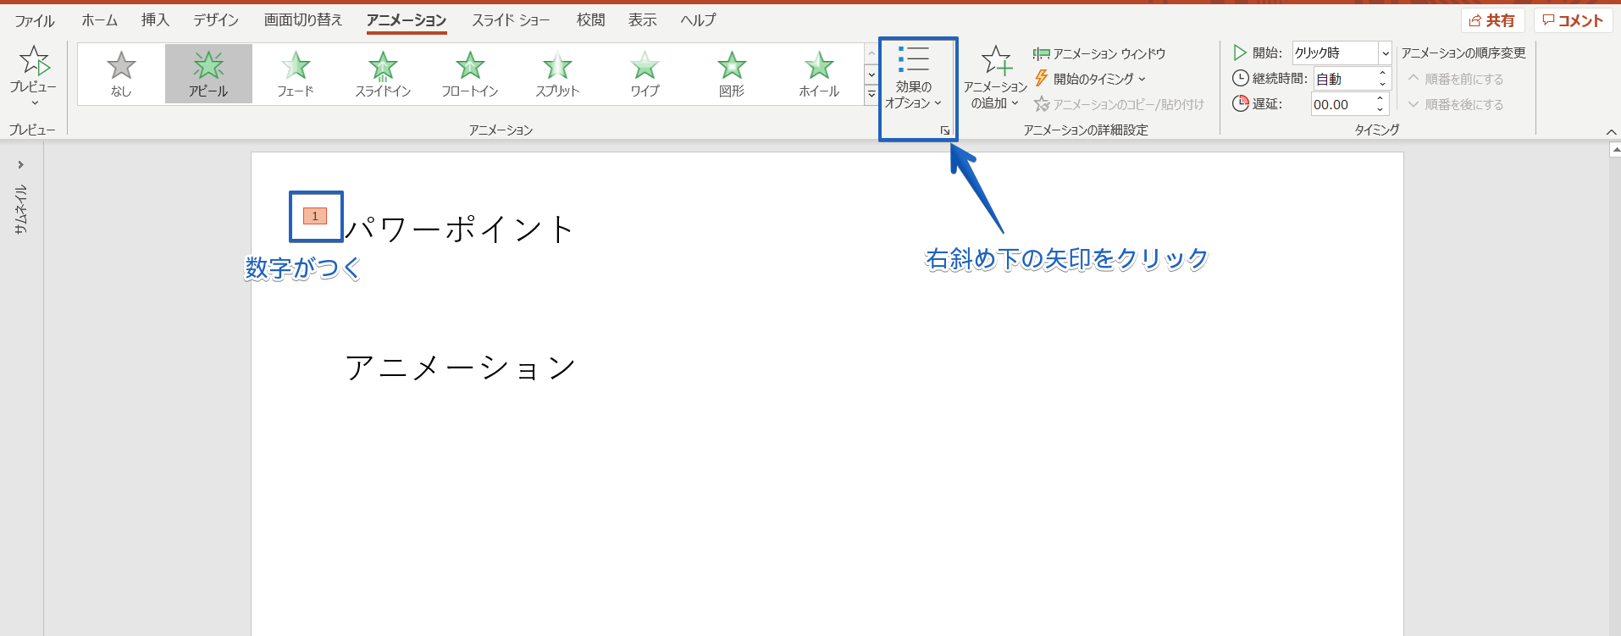
Task: Collapse the ribbon with the chevron
Action: pos(1611,131)
